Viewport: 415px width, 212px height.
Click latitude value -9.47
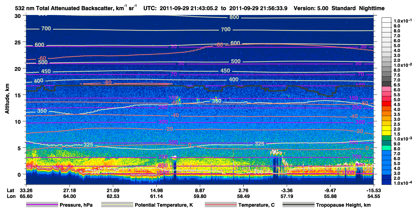coord(330,190)
